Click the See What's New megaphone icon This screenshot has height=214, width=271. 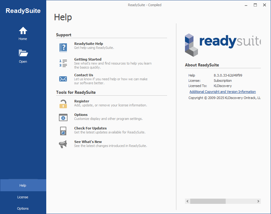tap(63, 144)
